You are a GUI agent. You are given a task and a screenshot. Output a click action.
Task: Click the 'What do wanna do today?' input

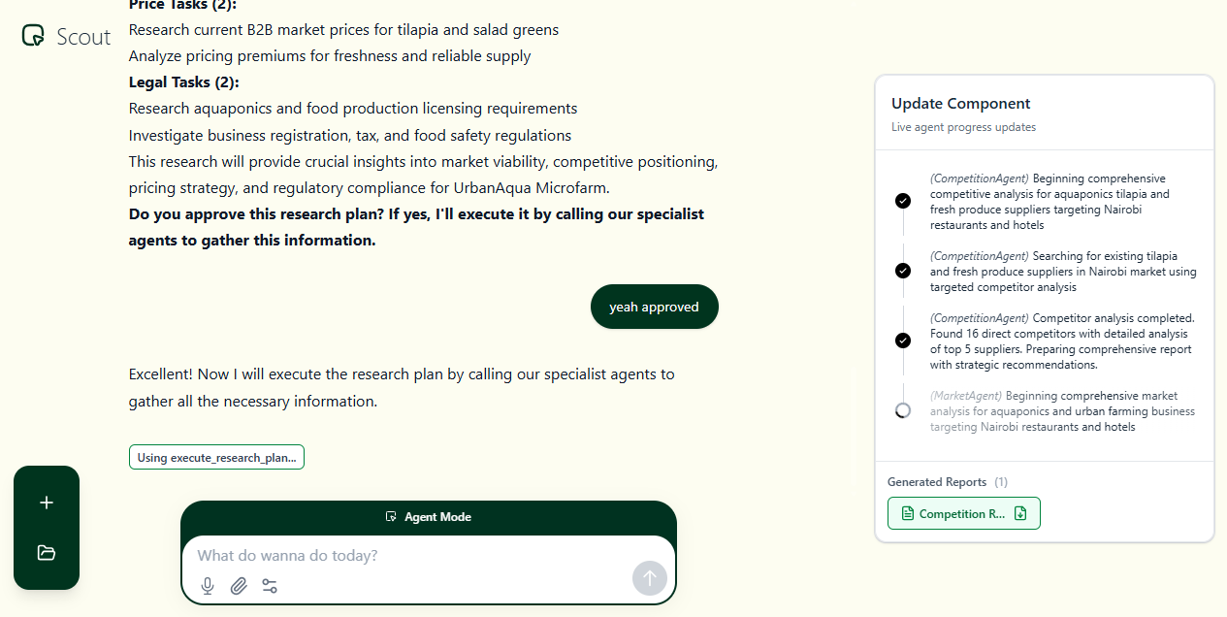click(407, 556)
